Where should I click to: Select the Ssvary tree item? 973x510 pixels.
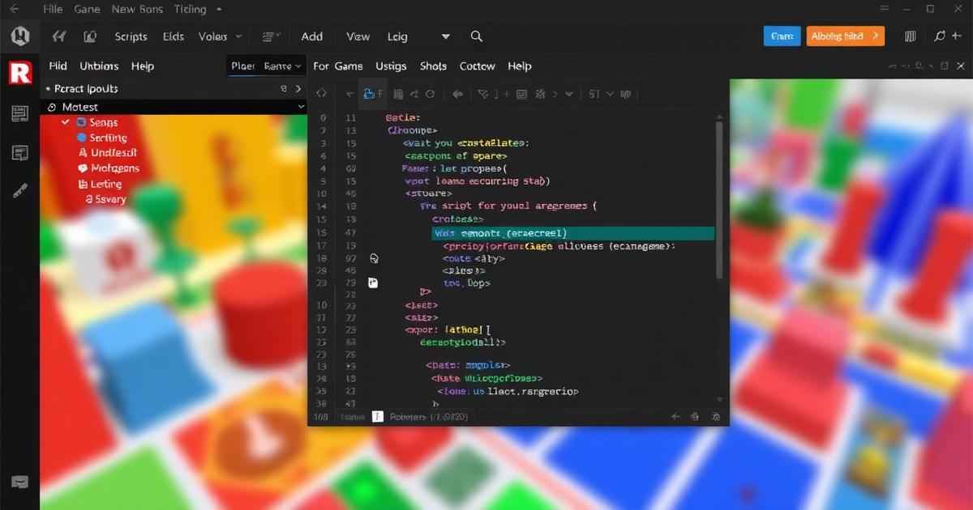coord(105,199)
